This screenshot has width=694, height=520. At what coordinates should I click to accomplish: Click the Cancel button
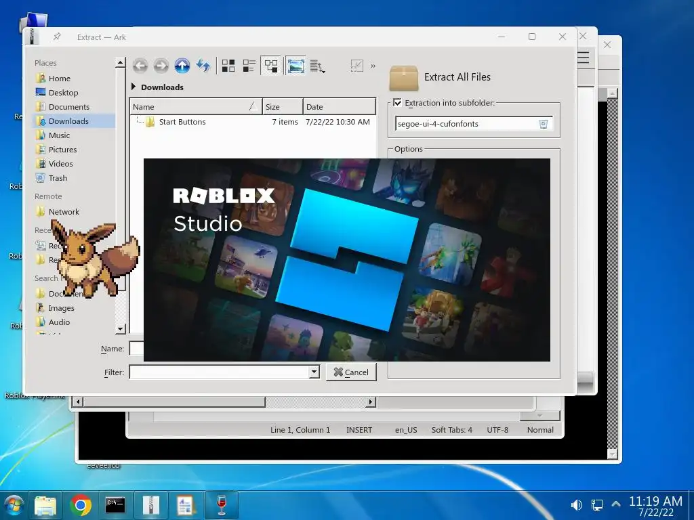coord(351,372)
